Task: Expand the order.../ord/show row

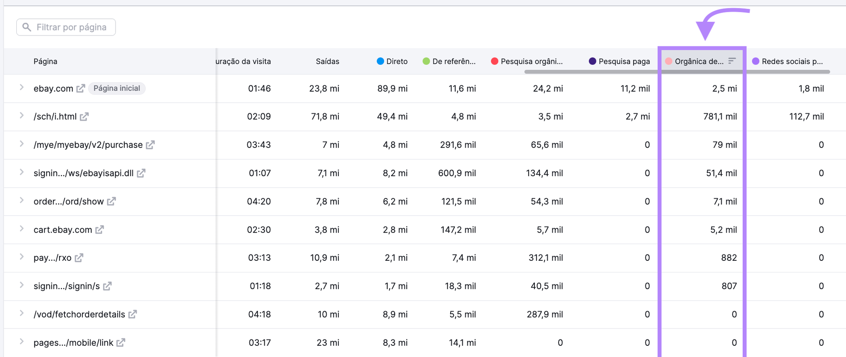Action: [x=21, y=200]
